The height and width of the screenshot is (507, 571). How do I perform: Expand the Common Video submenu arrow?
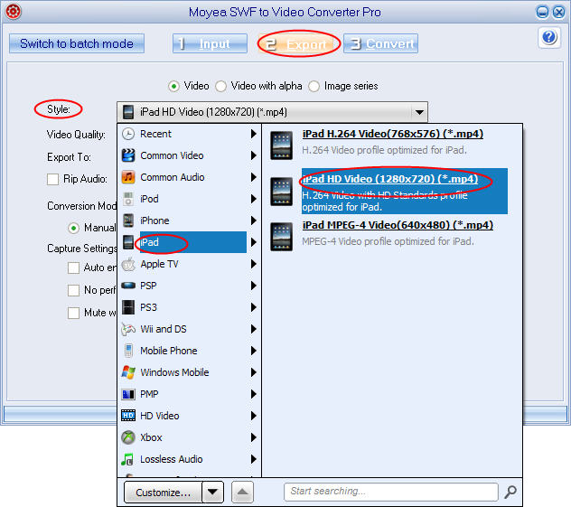pos(254,155)
